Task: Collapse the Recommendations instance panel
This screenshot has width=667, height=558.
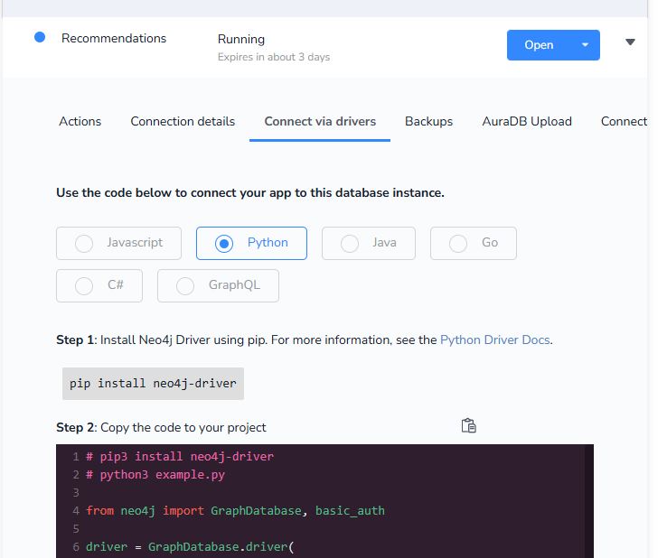Action: tap(631, 42)
